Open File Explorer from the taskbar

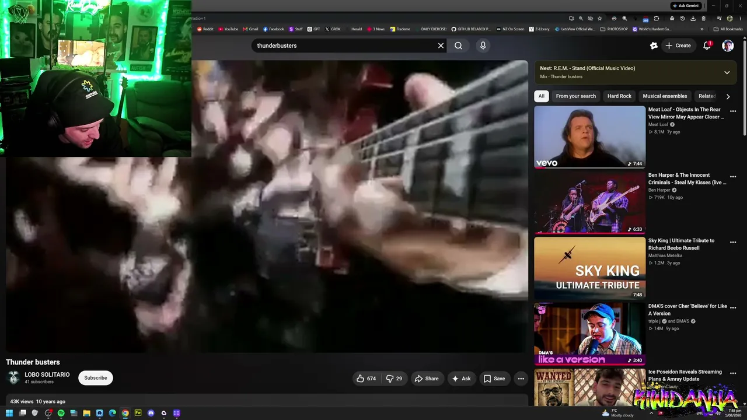(x=86, y=413)
